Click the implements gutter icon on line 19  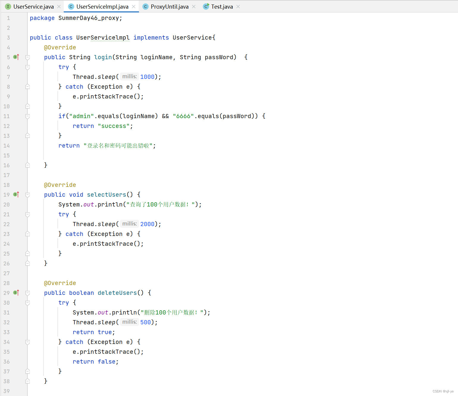coord(16,194)
